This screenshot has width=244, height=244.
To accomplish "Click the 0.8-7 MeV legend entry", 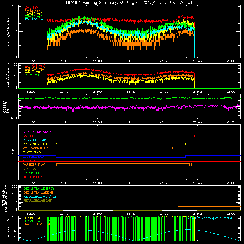I will click(x=33, y=72).
